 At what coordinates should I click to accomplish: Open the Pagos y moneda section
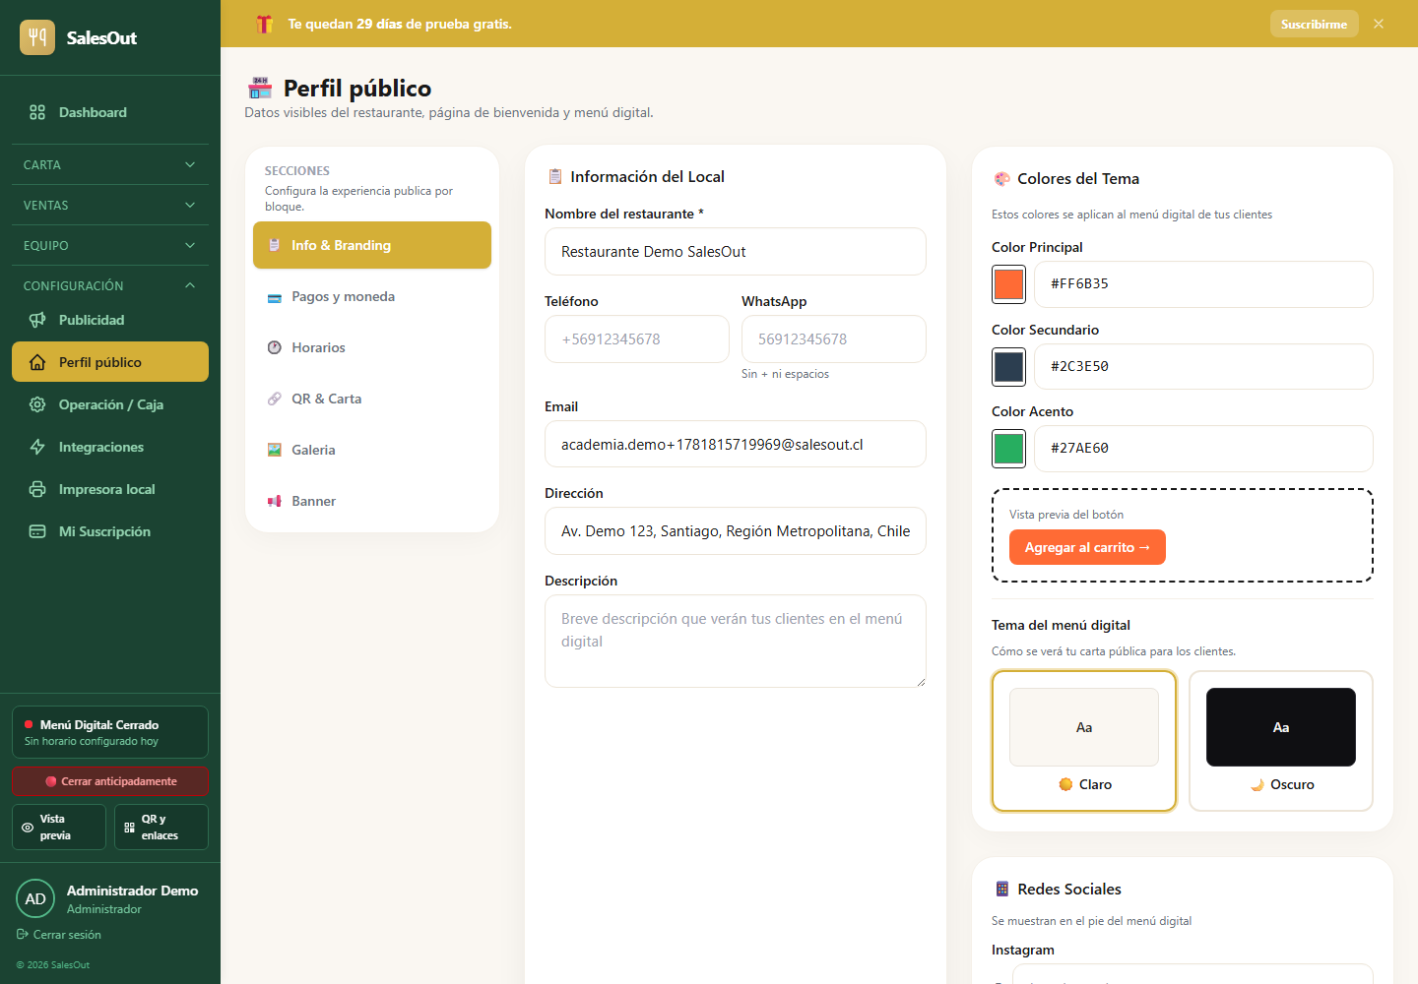(x=372, y=296)
